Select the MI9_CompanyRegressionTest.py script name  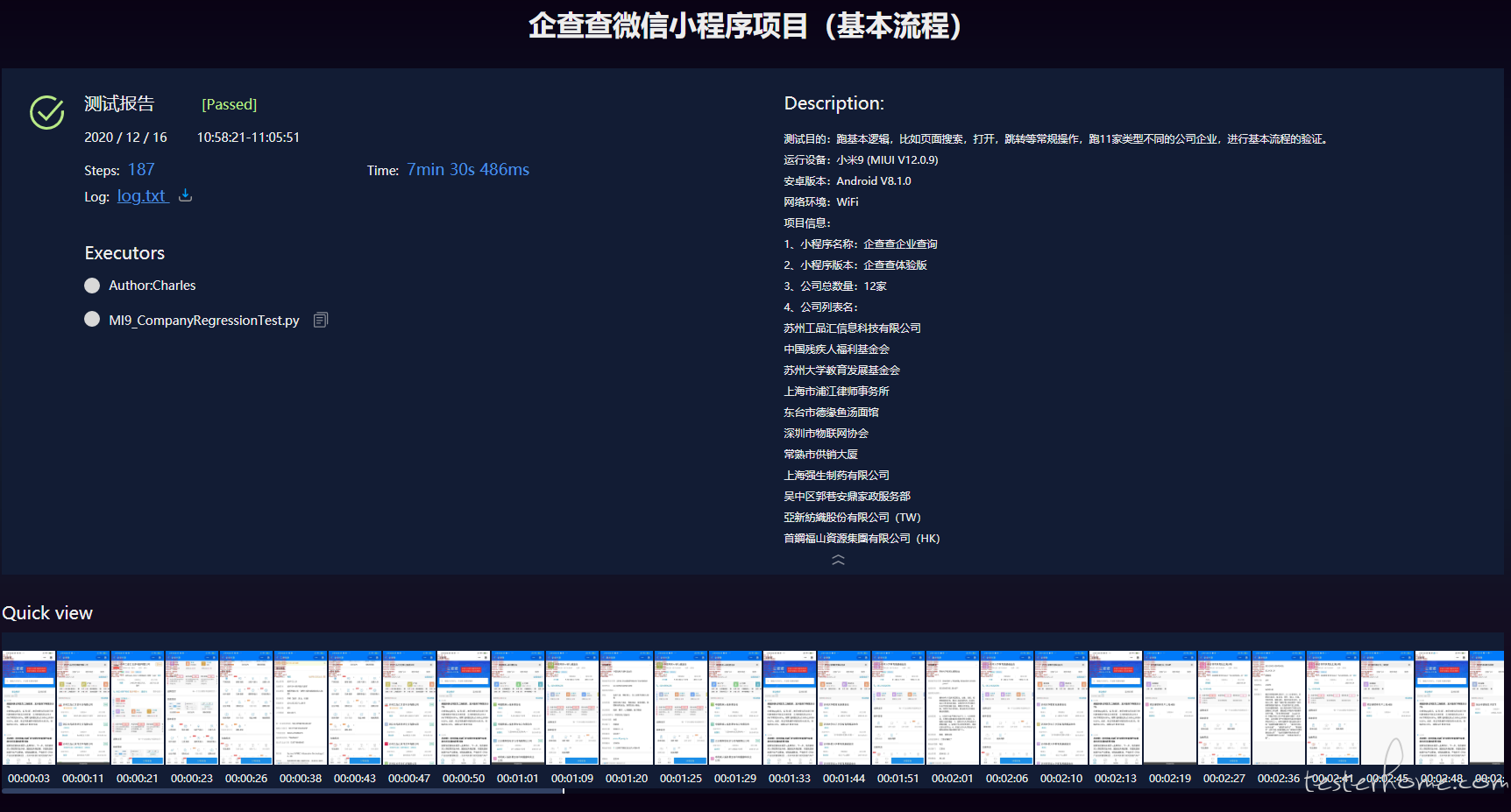point(204,321)
